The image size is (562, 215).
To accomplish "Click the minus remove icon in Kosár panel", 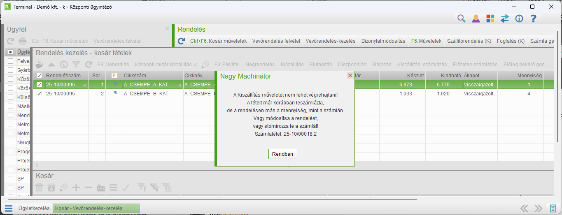I will coord(89,187).
